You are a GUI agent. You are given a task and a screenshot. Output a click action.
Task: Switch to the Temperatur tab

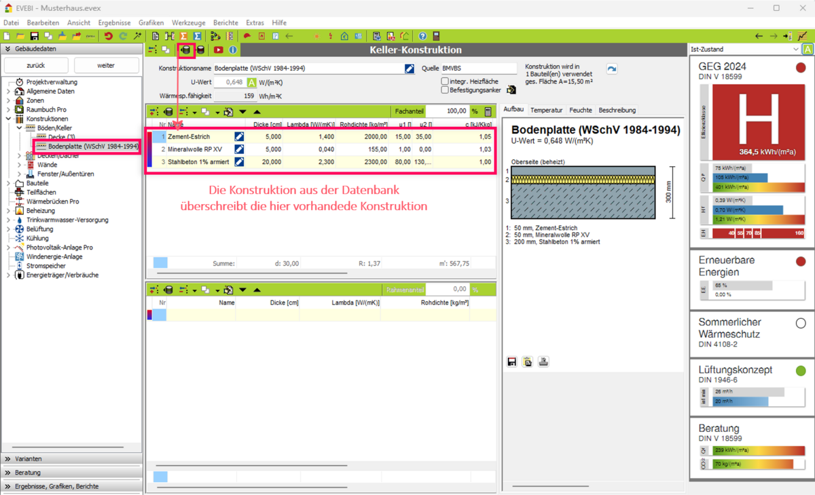tap(546, 110)
